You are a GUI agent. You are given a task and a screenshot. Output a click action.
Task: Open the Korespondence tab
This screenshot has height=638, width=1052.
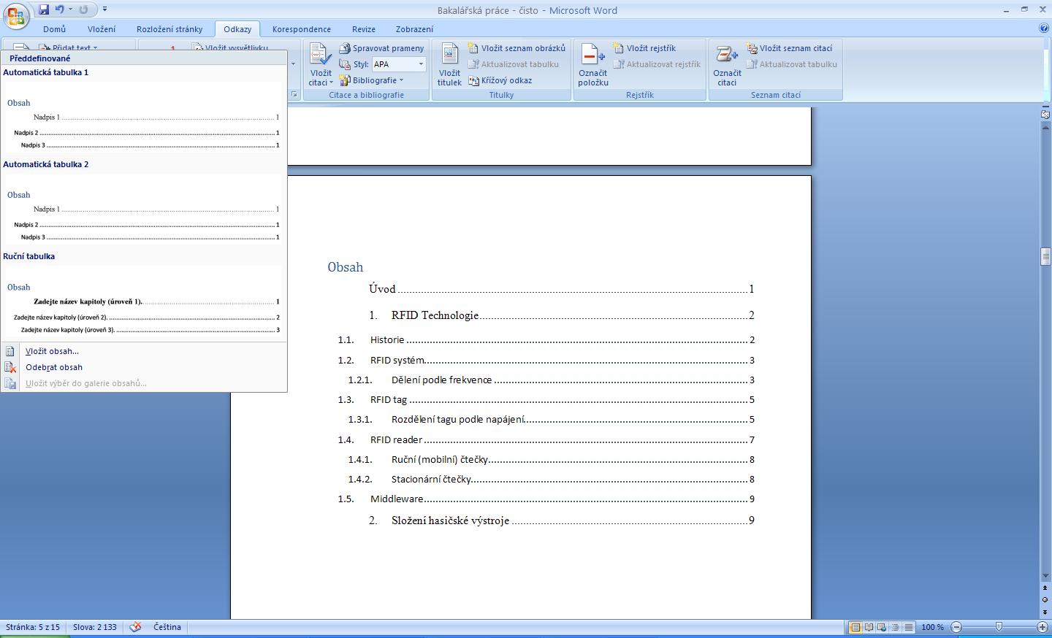(x=302, y=29)
